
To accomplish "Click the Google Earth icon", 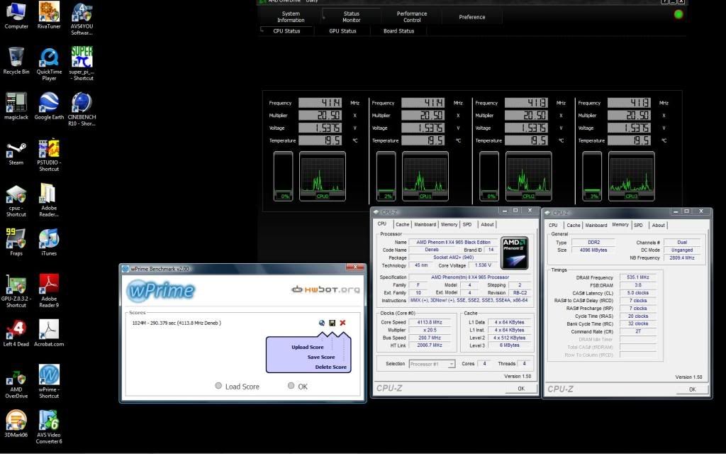I will (49, 106).
